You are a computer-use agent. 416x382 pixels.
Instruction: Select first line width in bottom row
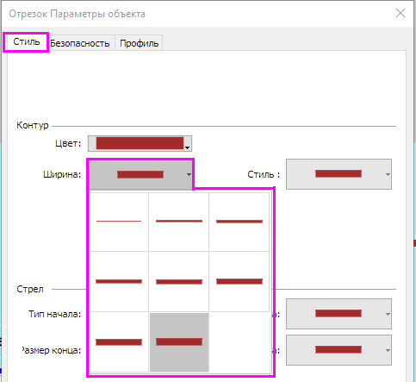119,342
